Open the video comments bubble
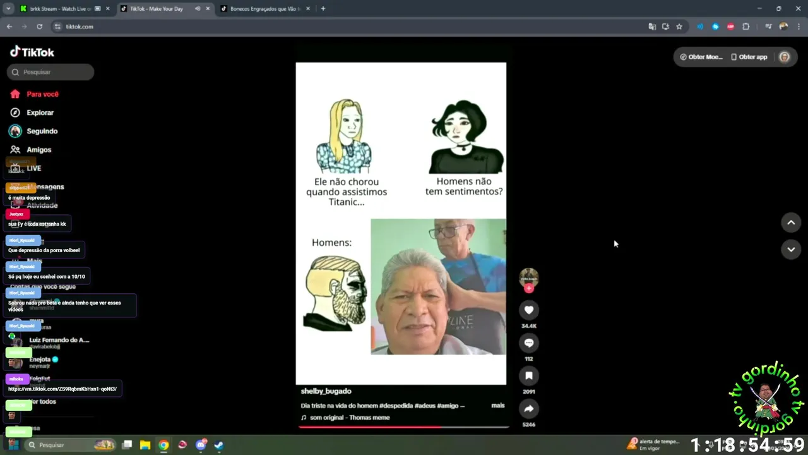 tap(529, 343)
